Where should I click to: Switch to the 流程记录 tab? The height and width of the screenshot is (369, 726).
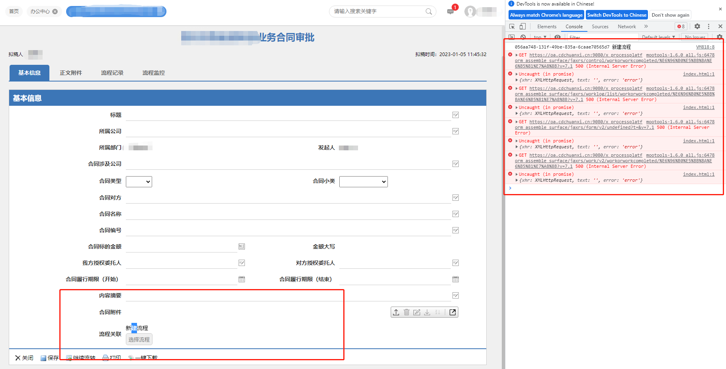tap(112, 73)
